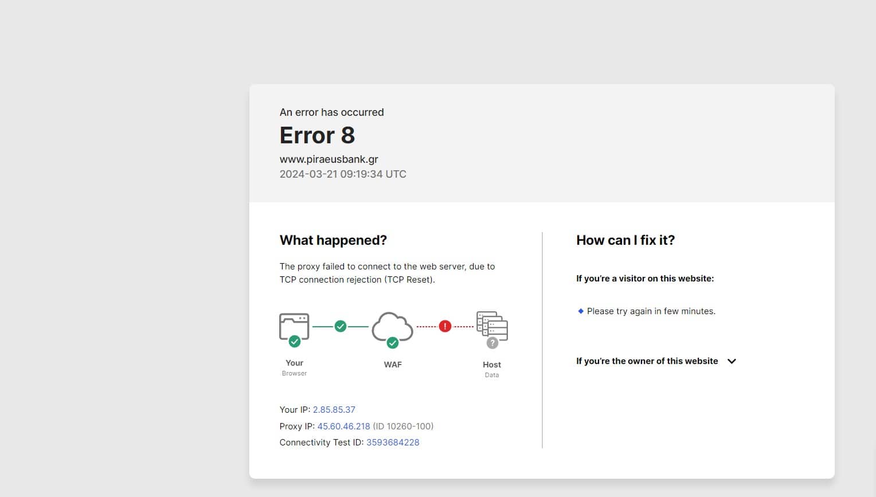Screen dimensions: 876x497
Task: Click the 2024-03-21 timestamp text
Action: [343, 174]
